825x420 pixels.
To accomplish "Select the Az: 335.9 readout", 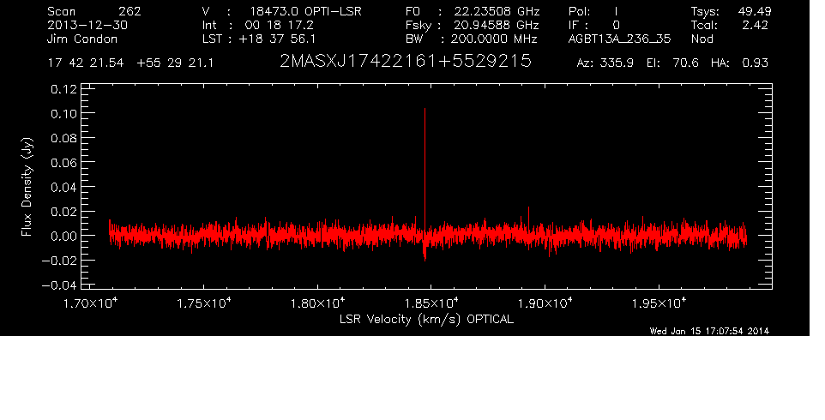I will pyautogui.click(x=605, y=63).
